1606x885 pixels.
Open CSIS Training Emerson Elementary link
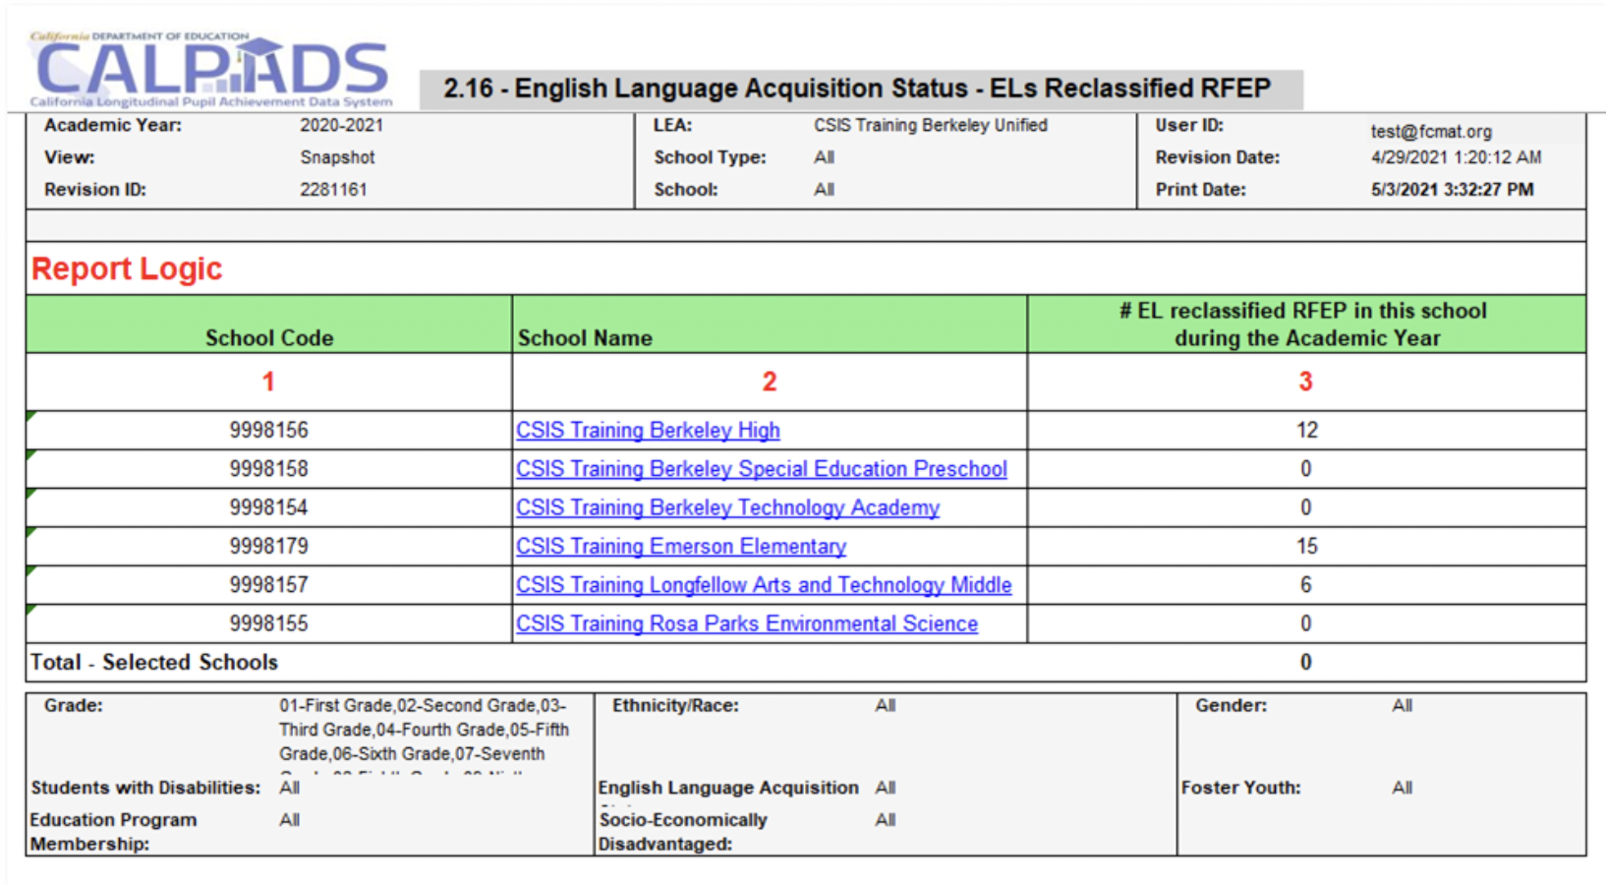coord(681,547)
